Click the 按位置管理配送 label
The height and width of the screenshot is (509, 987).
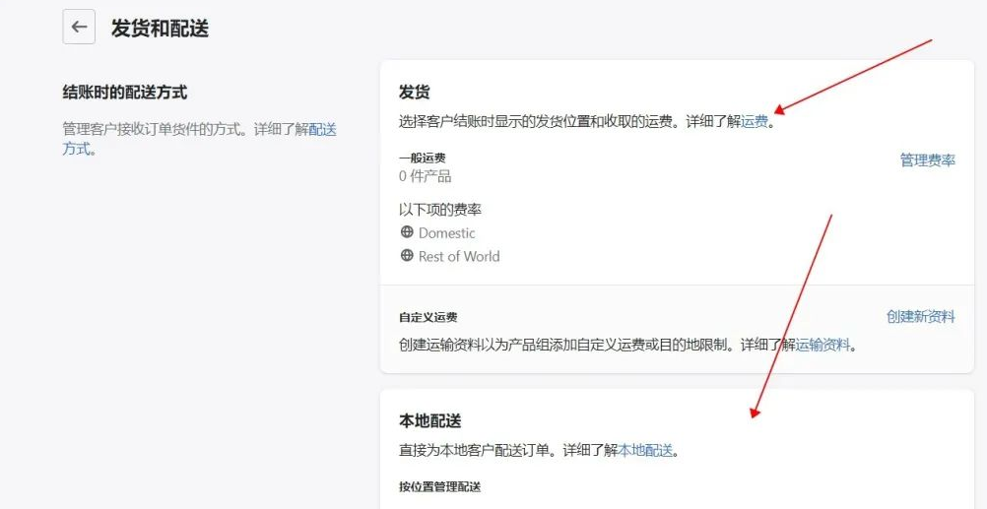point(439,486)
